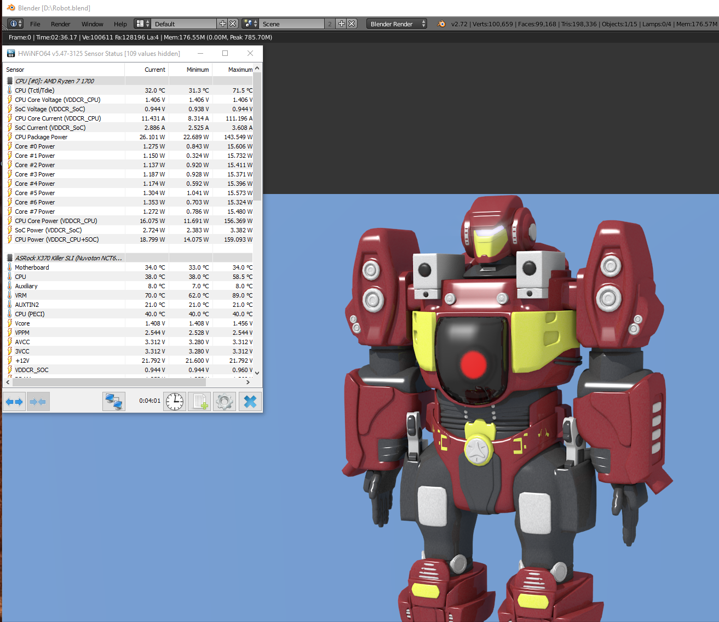Click the thermometer icon for VRM row
719x622 pixels.
9,295
